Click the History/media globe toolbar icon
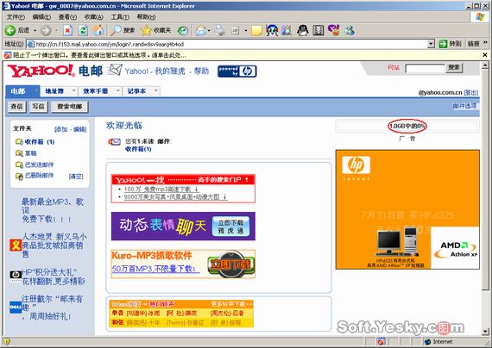The image size is (492, 348). pos(183,30)
